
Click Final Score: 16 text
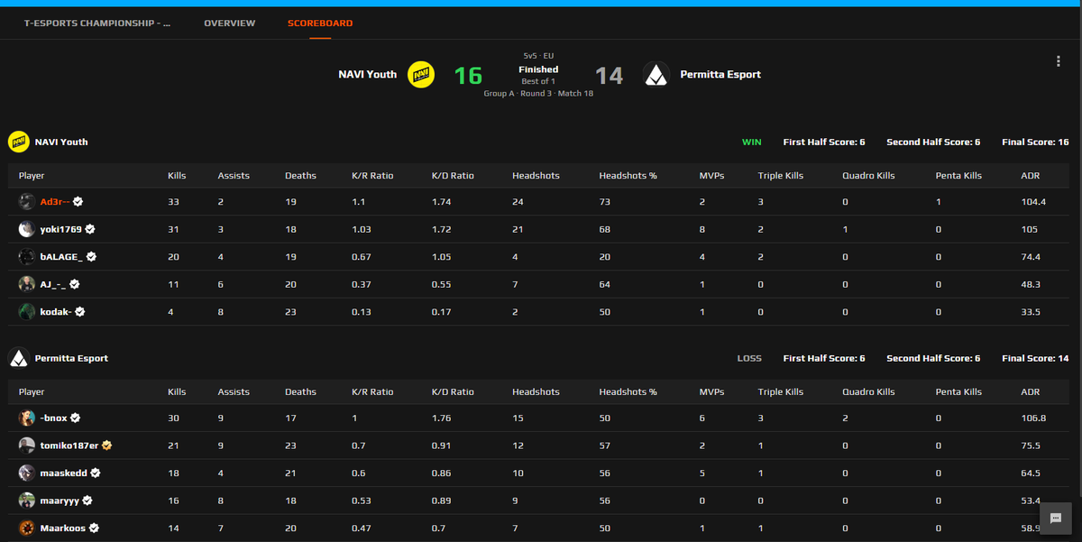[x=1035, y=142]
